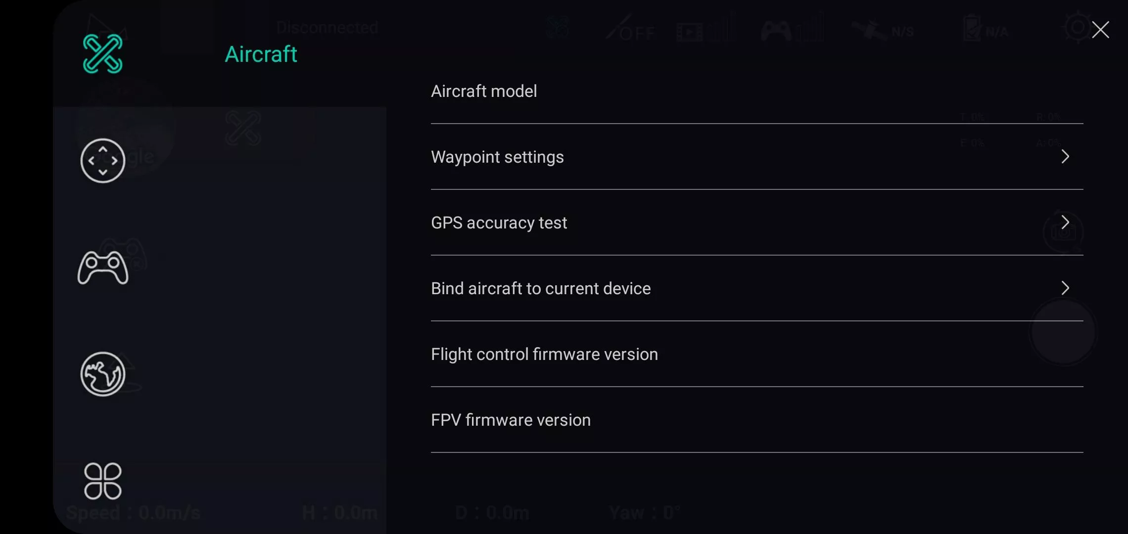Click the Aircraft section title
The width and height of the screenshot is (1128, 534).
coord(261,54)
